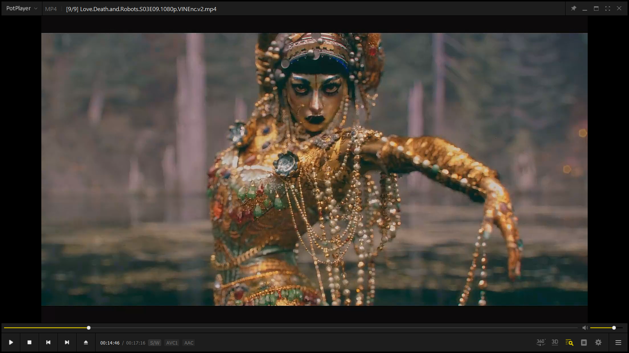Play the video
Screen dimensions: 629x353
(11, 342)
